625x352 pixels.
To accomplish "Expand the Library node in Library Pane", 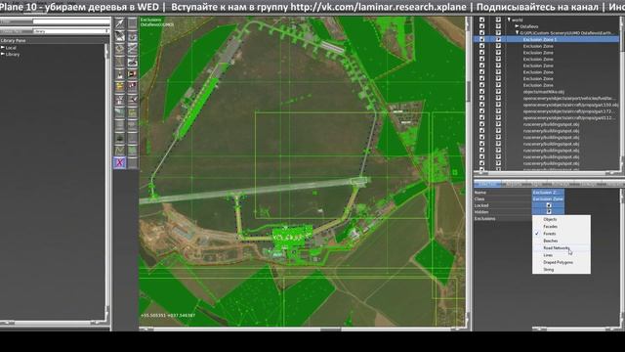I will pyautogui.click(x=2, y=54).
